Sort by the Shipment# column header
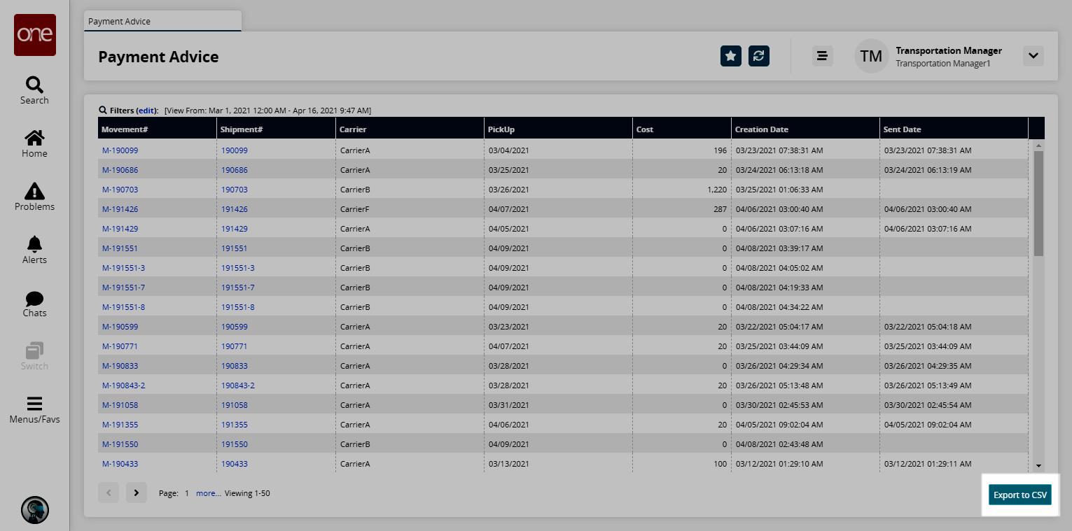The height and width of the screenshot is (531, 1072). pos(277,129)
